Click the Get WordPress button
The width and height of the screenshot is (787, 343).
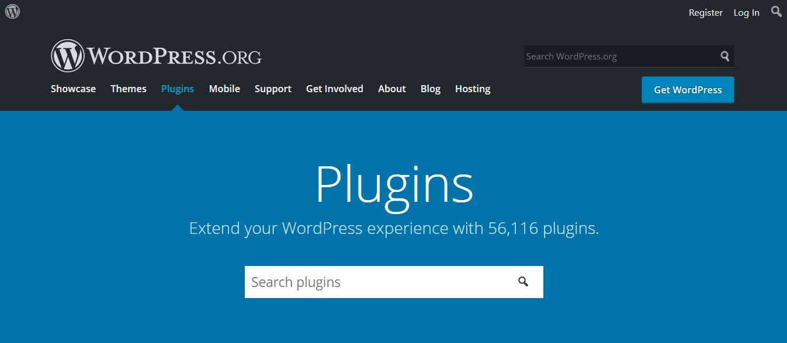688,90
